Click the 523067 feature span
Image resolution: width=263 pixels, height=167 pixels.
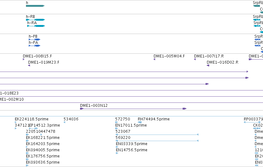(157, 135)
